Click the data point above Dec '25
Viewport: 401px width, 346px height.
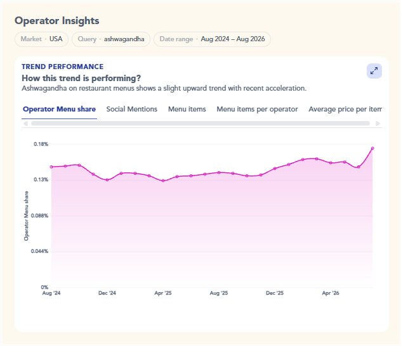[275, 169]
